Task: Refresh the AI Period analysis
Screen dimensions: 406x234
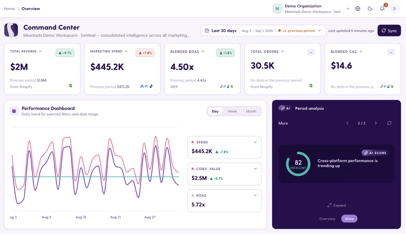Action: coord(389,123)
